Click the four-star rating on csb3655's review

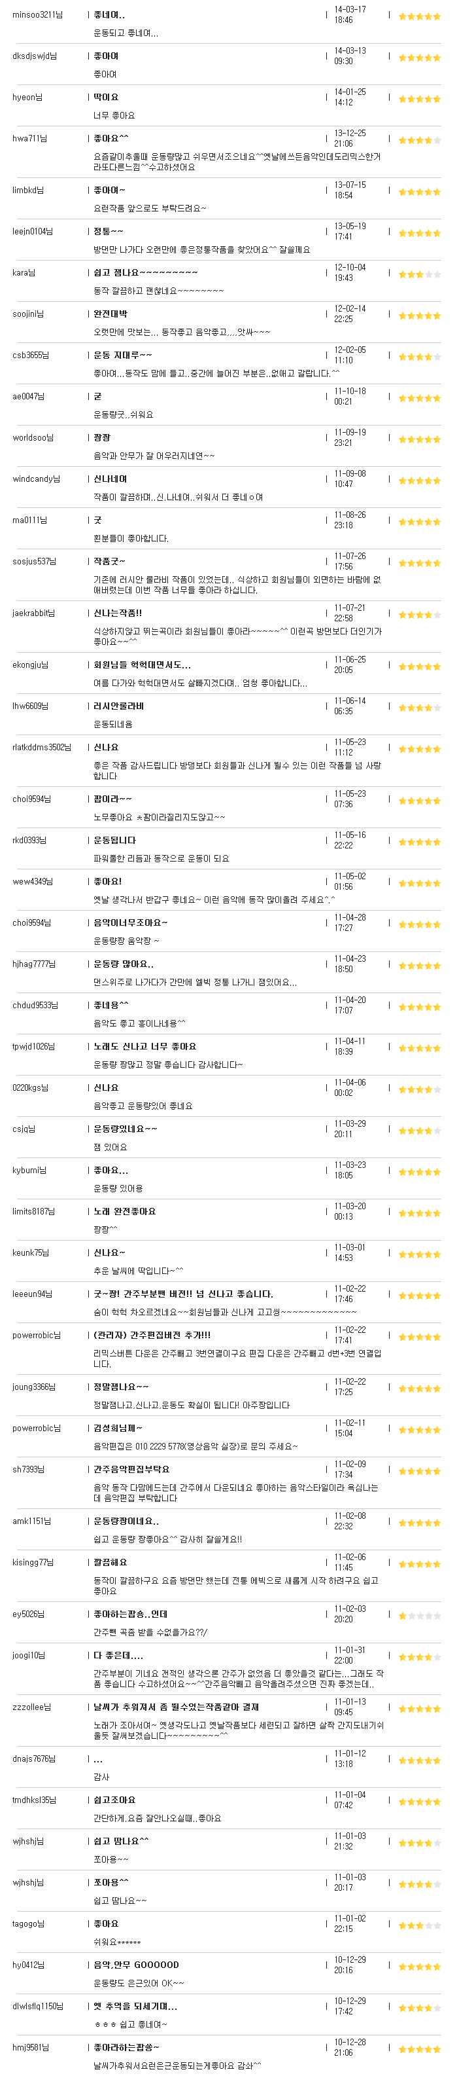(419, 357)
